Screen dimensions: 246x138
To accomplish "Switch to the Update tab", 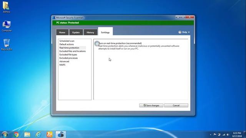I will (76, 32).
